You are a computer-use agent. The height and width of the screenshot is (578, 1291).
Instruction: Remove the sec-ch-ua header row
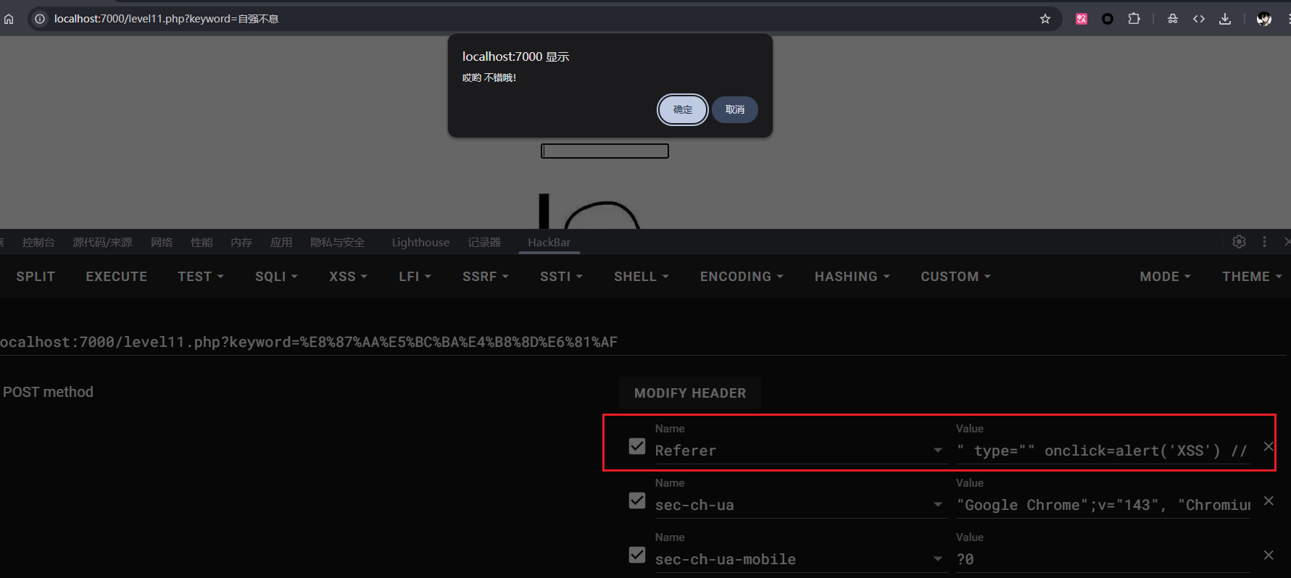click(x=1269, y=501)
